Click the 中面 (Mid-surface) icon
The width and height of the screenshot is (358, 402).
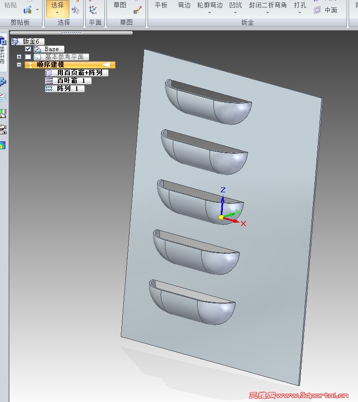click(317, 10)
